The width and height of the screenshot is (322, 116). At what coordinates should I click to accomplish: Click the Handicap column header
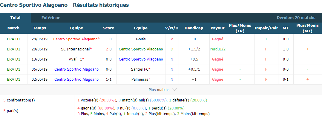click(x=194, y=28)
